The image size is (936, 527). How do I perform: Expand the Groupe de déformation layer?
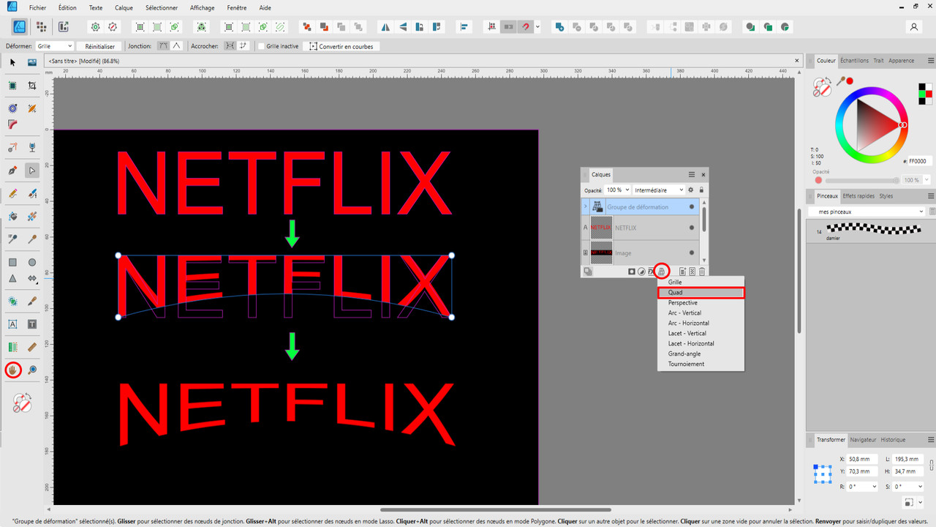point(585,207)
